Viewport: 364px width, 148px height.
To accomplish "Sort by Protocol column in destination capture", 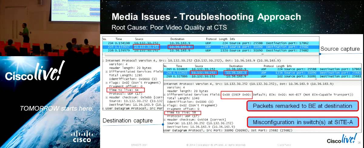I will [269, 66].
